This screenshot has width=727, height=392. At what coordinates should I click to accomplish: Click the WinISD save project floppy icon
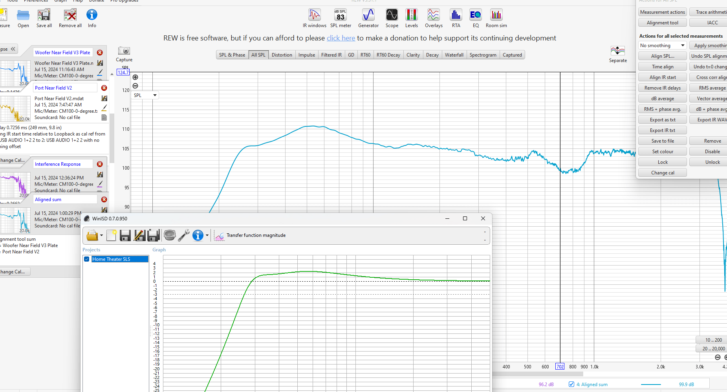point(125,235)
